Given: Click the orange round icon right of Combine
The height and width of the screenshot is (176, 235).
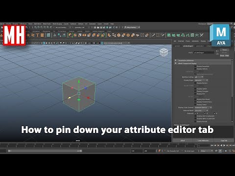Looking at the screenshot, I should [x=75, y=35].
